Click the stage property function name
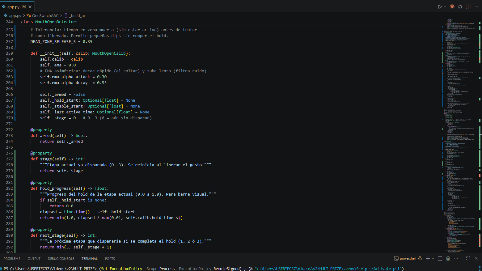Screen dimensions: 482x271 46,159
